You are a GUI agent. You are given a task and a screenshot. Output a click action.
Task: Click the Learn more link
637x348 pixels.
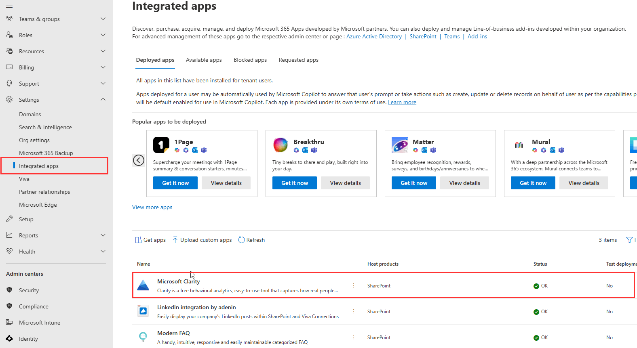click(402, 102)
